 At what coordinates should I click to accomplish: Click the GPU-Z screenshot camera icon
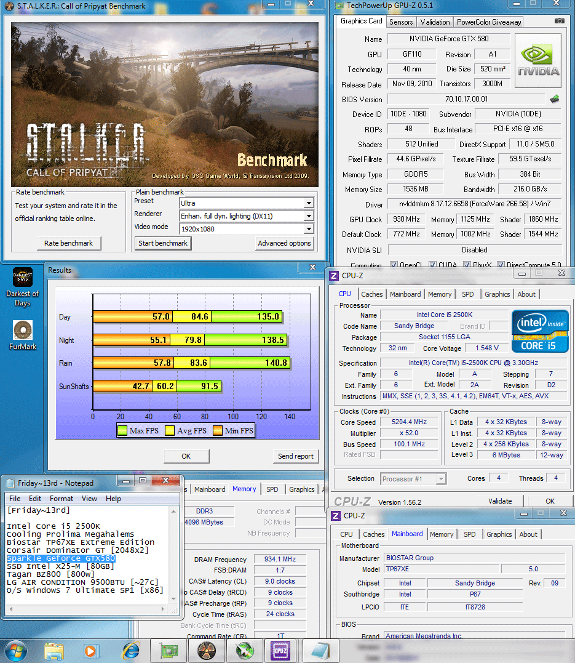(560, 21)
